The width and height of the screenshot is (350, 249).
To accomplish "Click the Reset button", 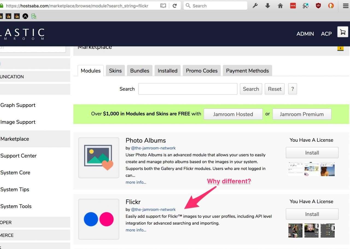I will 275,89.
